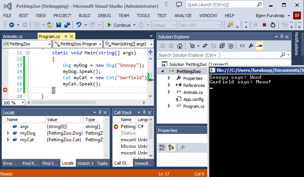Select Program.cs in Solution Explorer

tap(193, 106)
